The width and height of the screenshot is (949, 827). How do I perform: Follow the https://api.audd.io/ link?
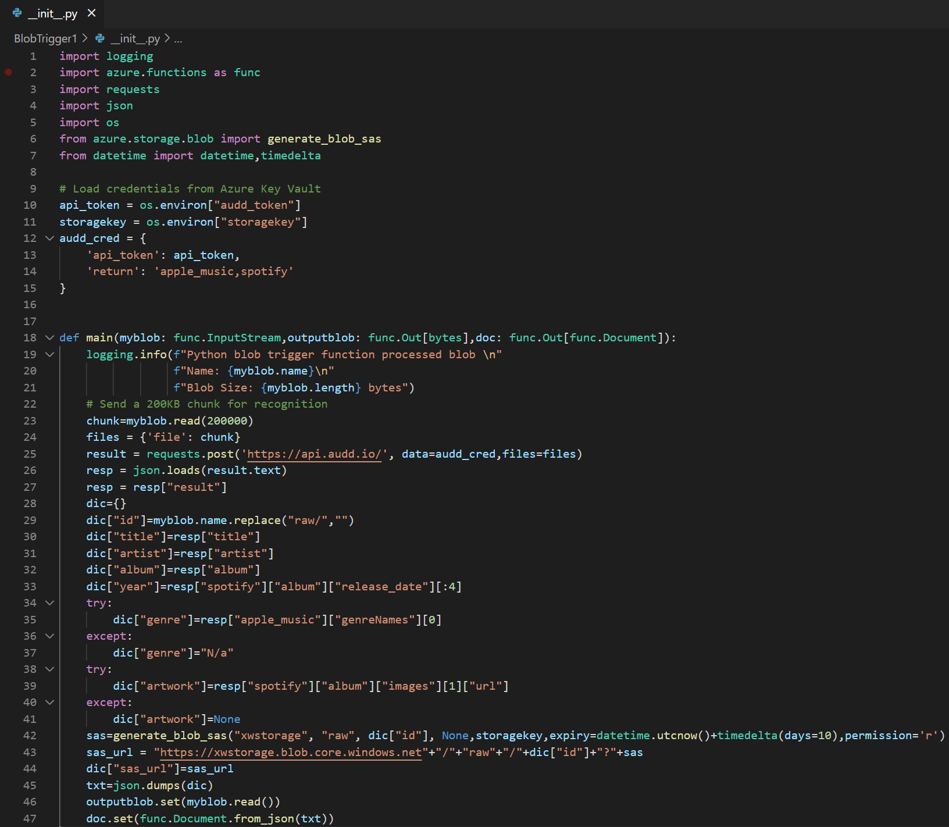(x=314, y=454)
